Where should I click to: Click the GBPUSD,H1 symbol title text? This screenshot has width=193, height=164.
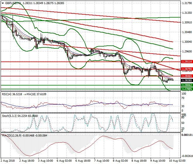coord(12,3)
